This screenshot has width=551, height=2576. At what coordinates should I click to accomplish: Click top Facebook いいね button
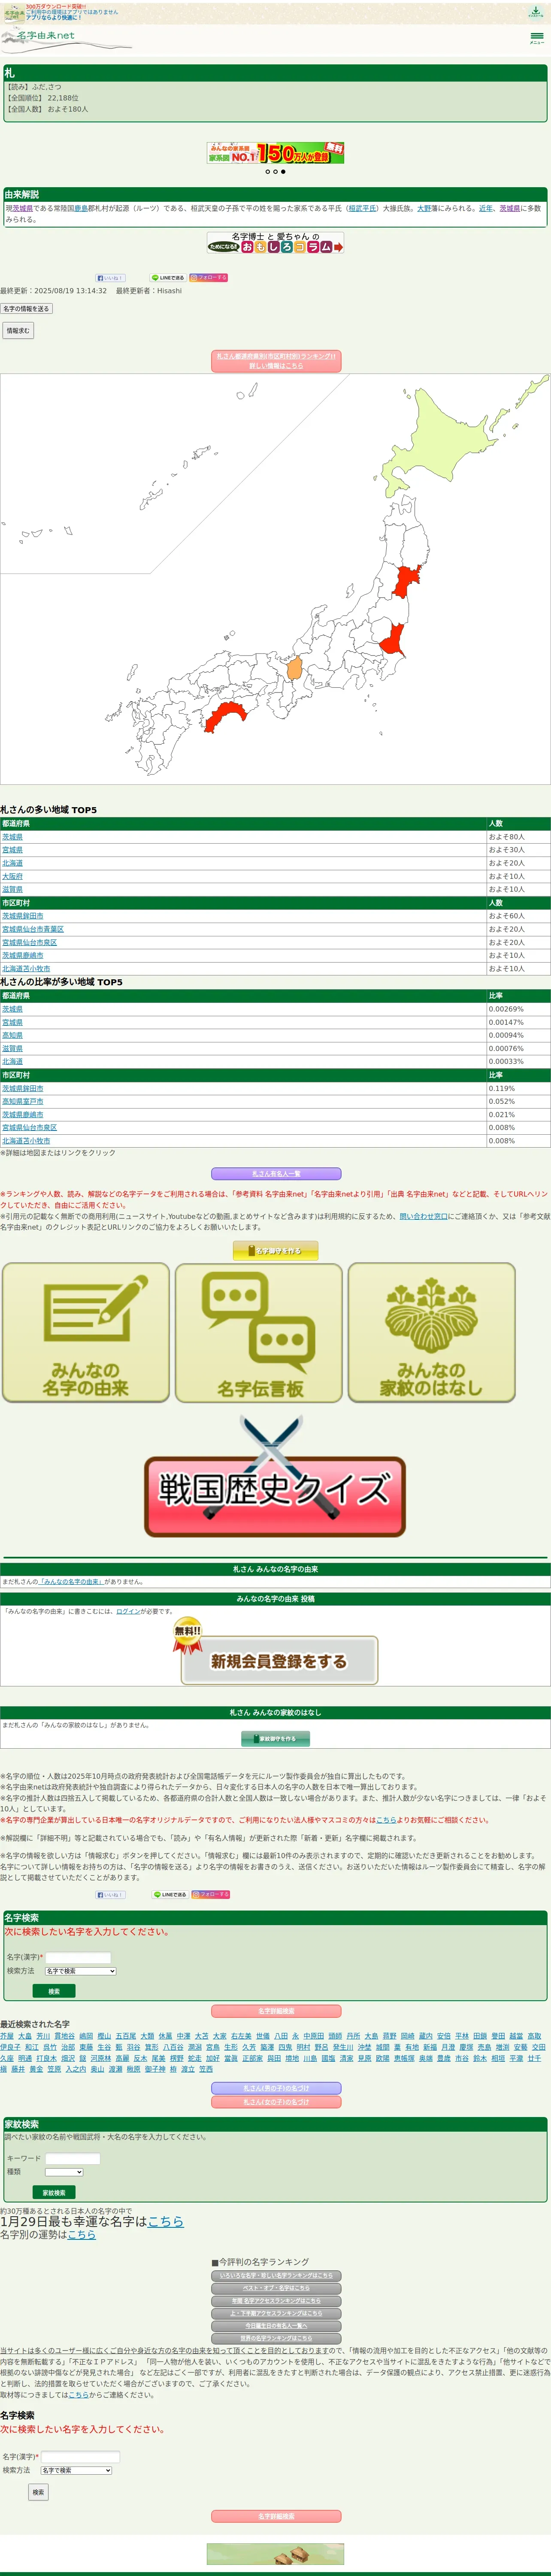click(110, 278)
